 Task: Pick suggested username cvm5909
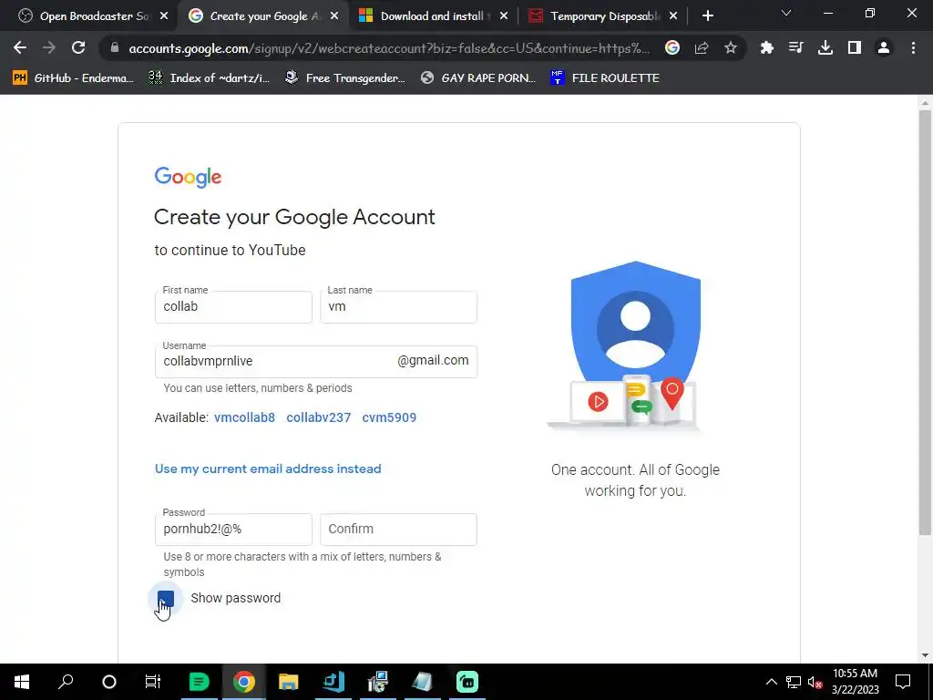(389, 417)
